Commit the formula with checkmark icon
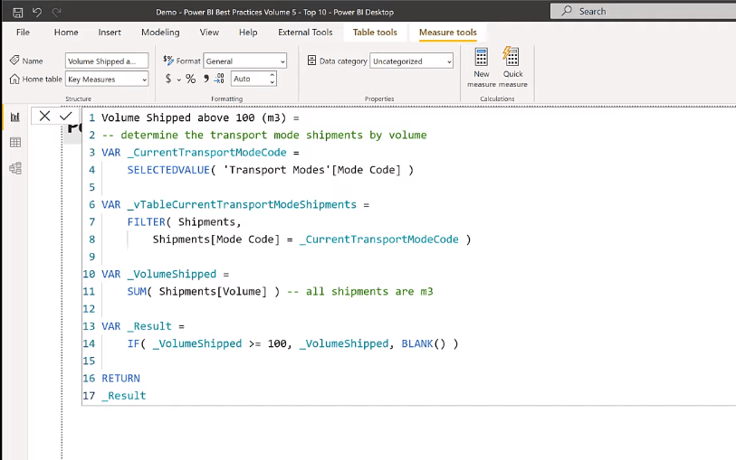736x460 pixels. (x=66, y=116)
